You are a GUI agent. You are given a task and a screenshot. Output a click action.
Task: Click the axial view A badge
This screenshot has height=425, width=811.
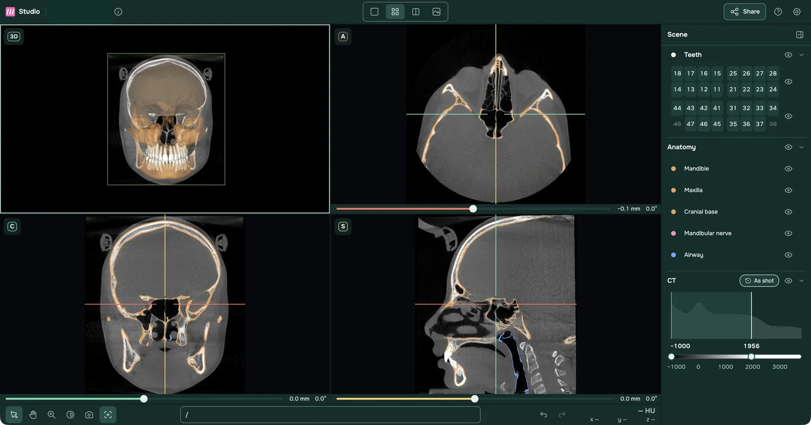343,36
